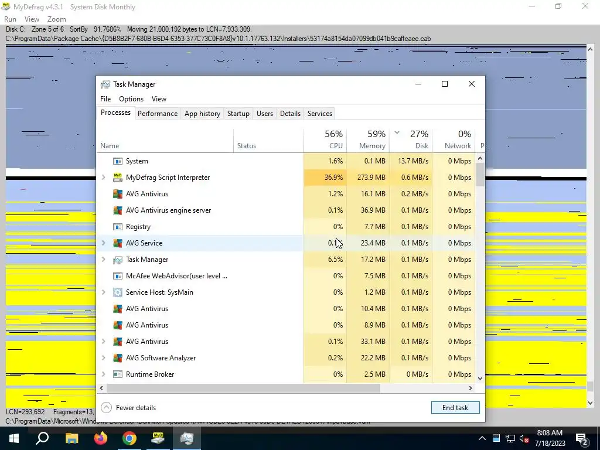Image resolution: width=600 pixels, height=450 pixels.
Task: Open the network tray icon
Action: point(510,438)
